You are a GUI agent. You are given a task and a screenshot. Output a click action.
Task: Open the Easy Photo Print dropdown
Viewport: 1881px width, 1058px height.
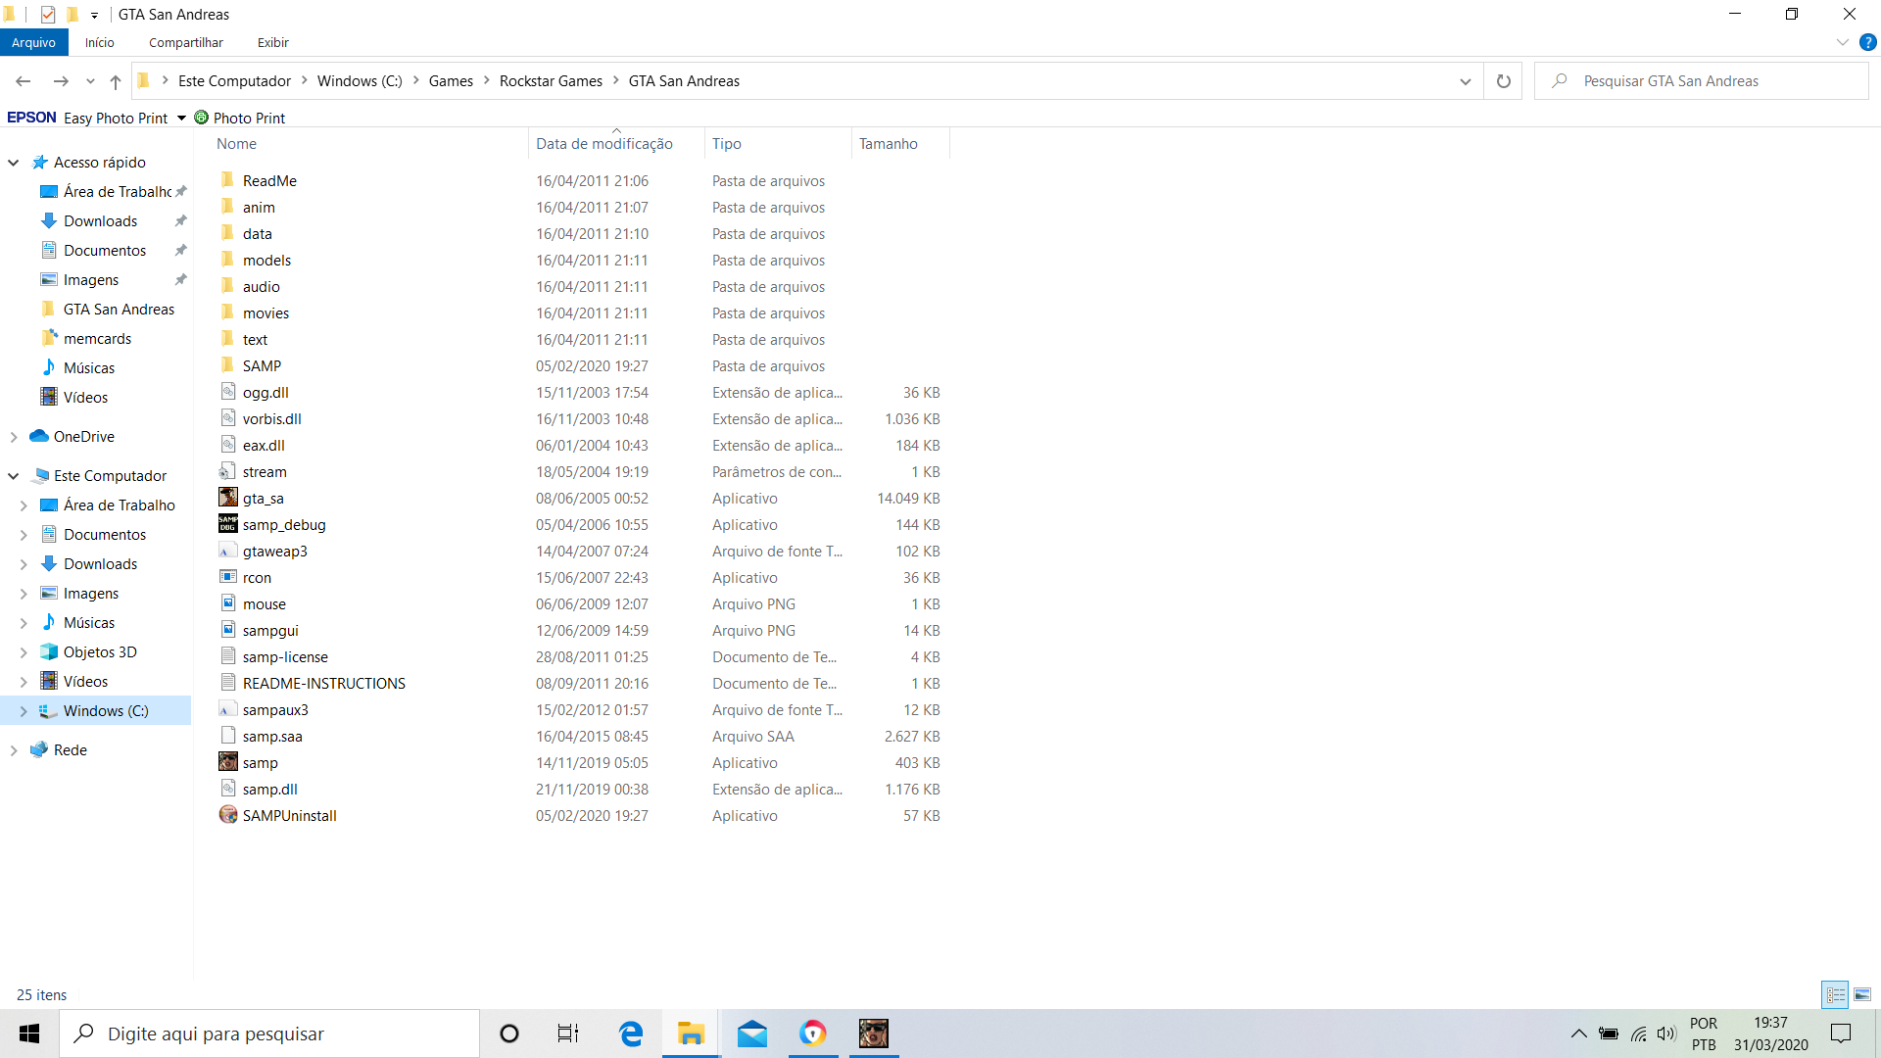point(181,118)
